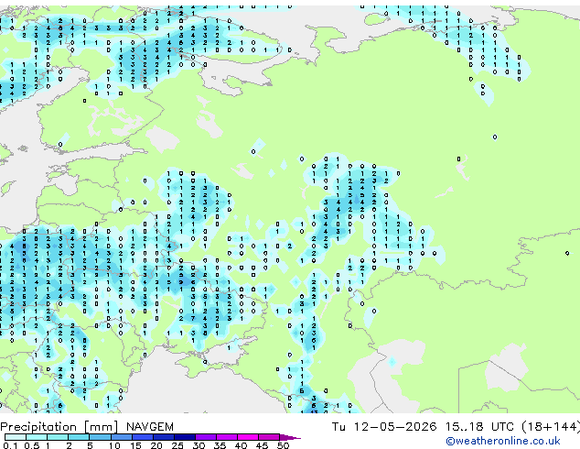
Task: Click the 0.1–0.5 mm legend color swatch
Action: pyautogui.click(x=16, y=437)
